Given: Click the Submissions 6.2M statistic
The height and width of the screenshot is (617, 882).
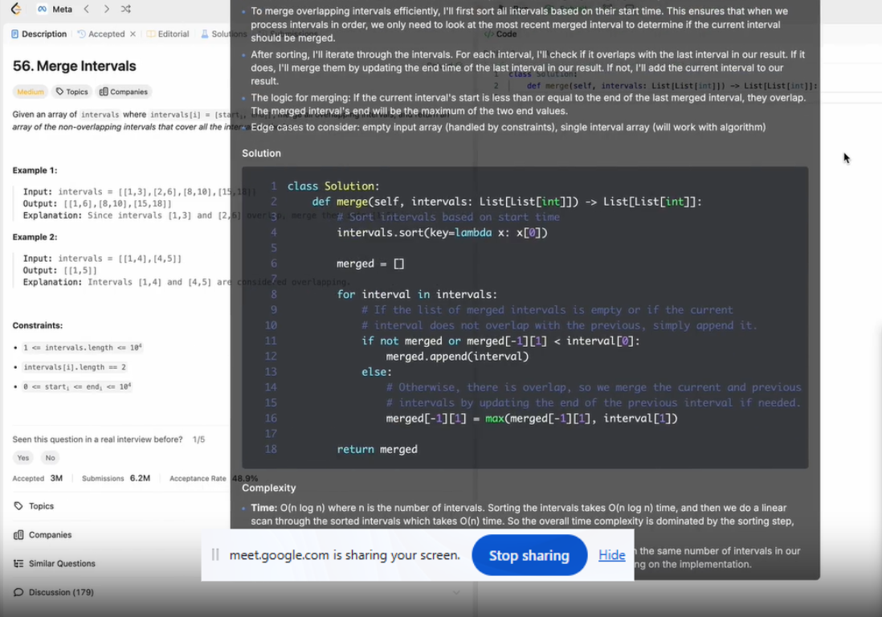Looking at the screenshot, I should (x=116, y=479).
